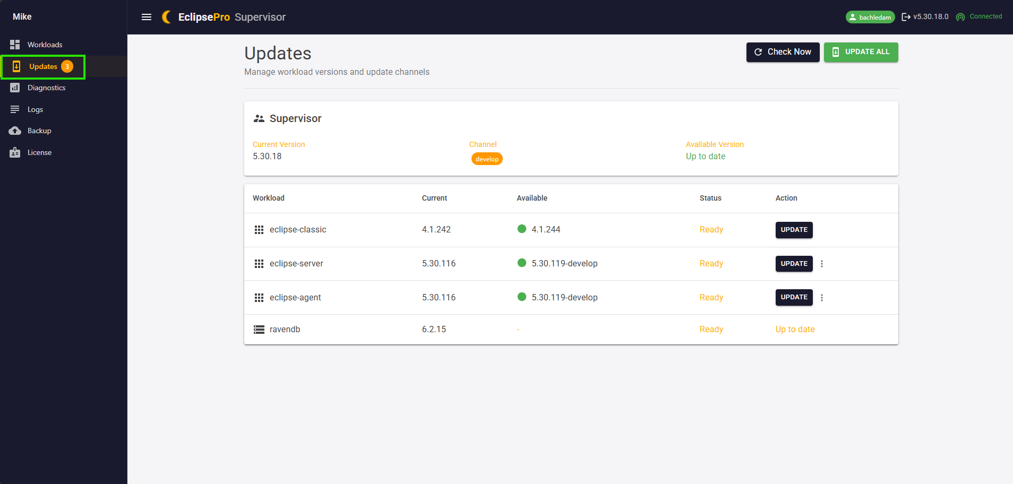Screen dimensions: 1013x484
Task: Click the Check Now button
Action: pyautogui.click(x=783, y=52)
